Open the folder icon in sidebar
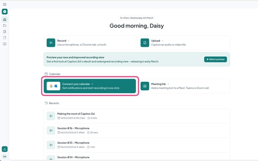Screen dimensions: 258x161 [x=5, y=25]
